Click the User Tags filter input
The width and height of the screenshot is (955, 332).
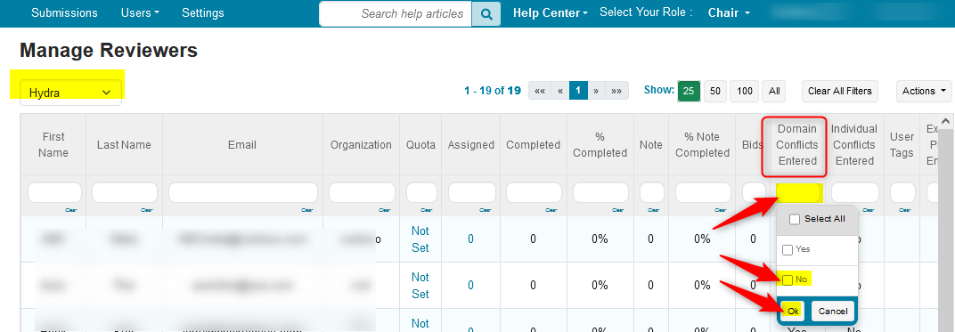point(902,193)
